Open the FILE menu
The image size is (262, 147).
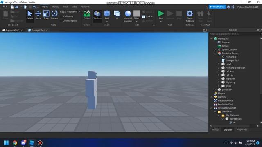pos(5,7)
